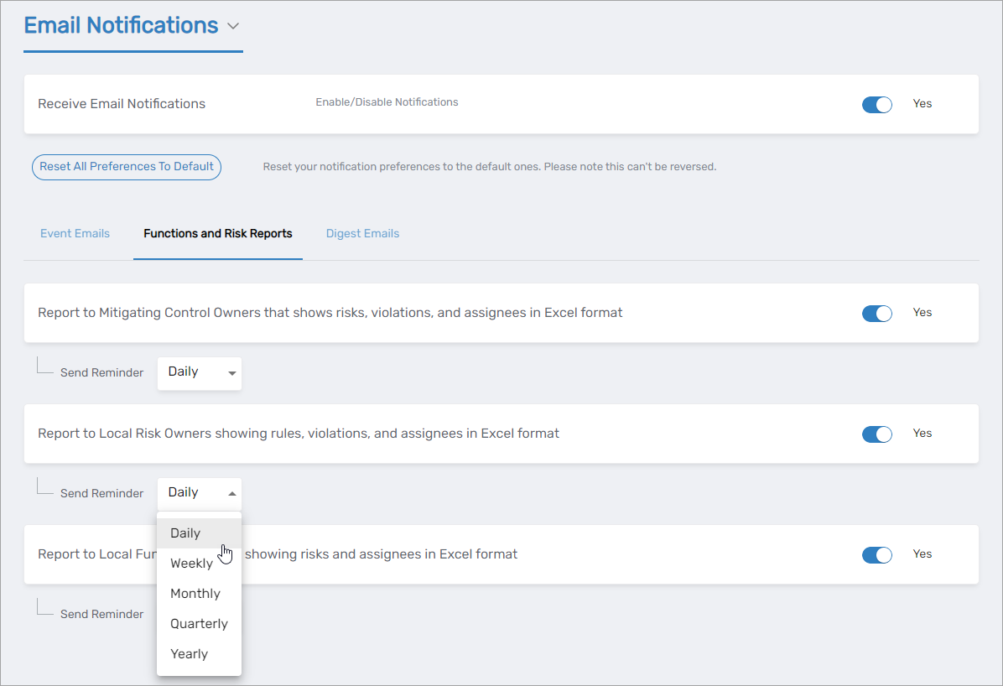Disable the Mitigating Control Owners report toggle
The width and height of the screenshot is (1003, 686).
coord(876,313)
